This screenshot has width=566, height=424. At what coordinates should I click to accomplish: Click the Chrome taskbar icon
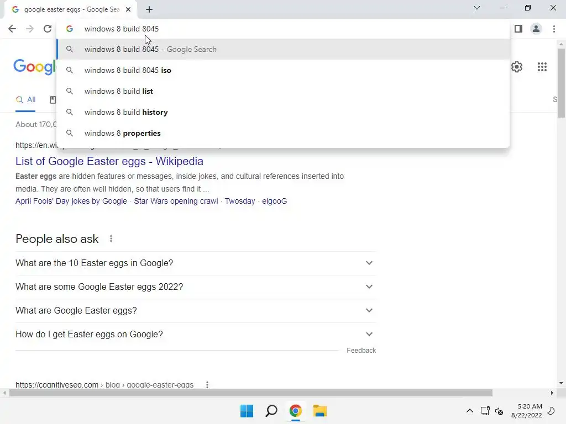295,411
